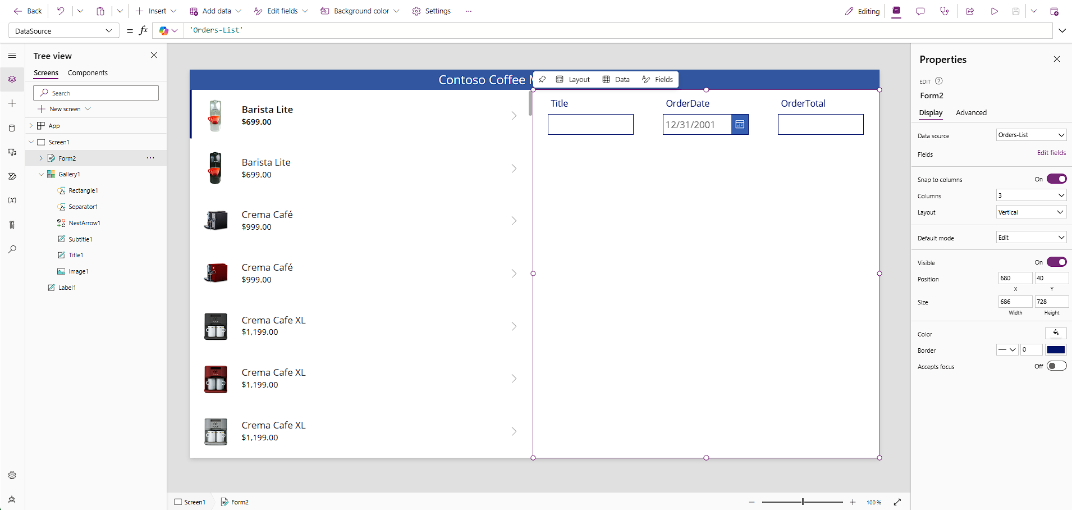Open the Insert menu

tap(156, 11)
